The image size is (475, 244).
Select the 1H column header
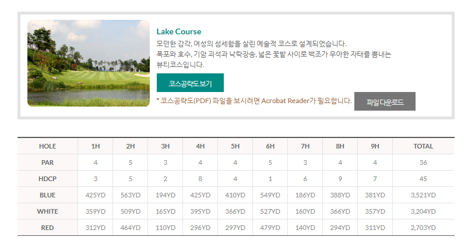96,146
